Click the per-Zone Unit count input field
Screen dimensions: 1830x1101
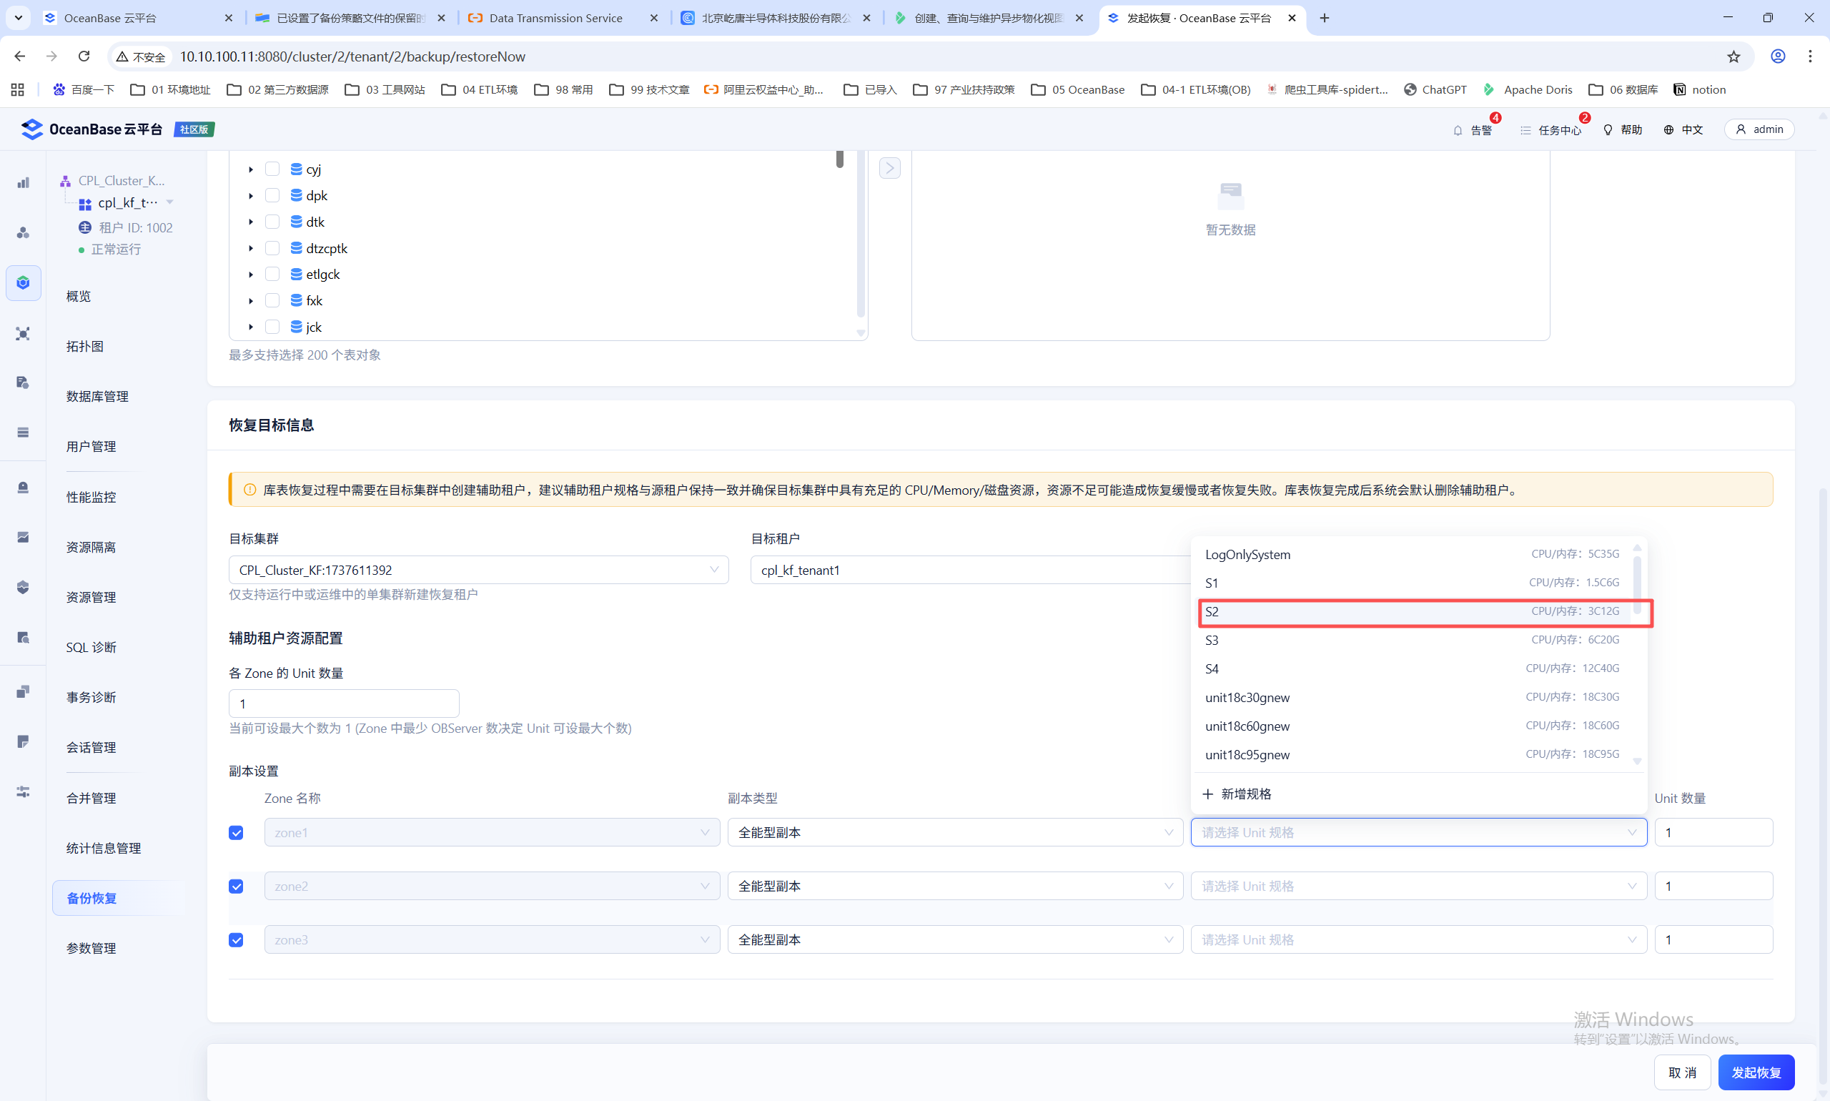click(x=343, y=703)
